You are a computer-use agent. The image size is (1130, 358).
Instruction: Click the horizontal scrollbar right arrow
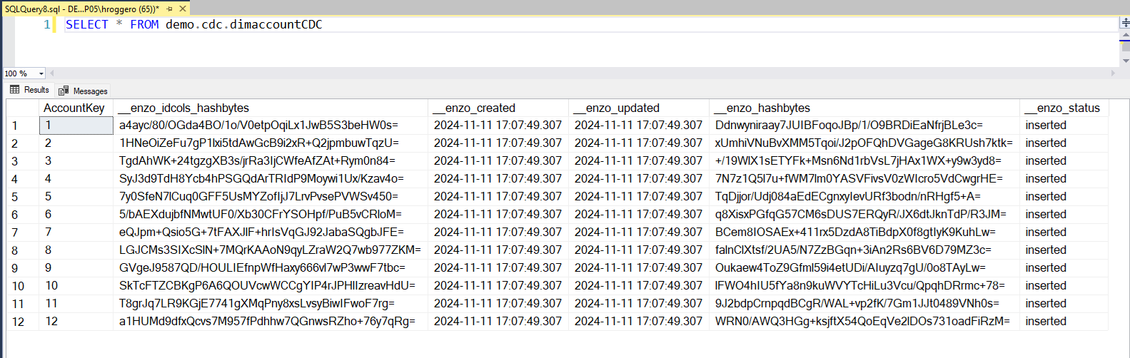coord(1113,73)
